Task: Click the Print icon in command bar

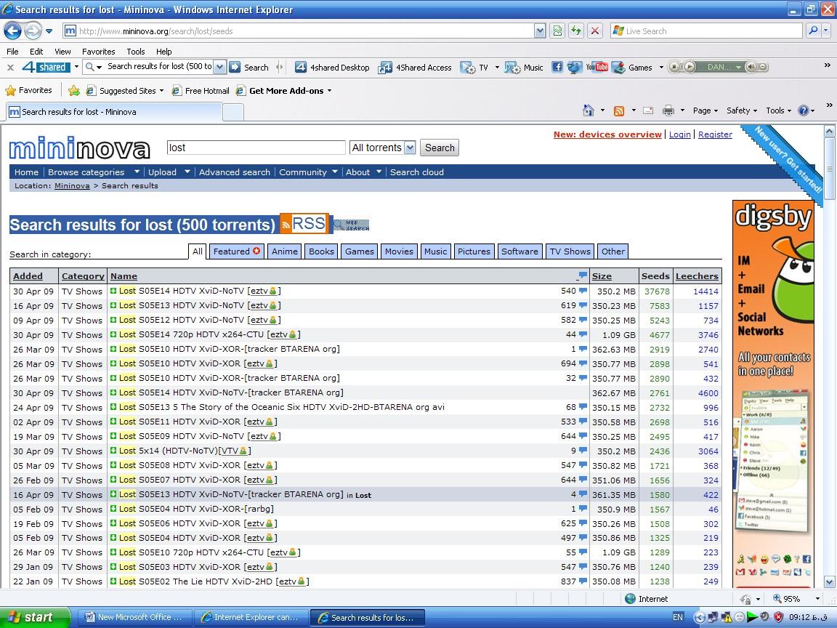Action: click(x=668, y=110)
